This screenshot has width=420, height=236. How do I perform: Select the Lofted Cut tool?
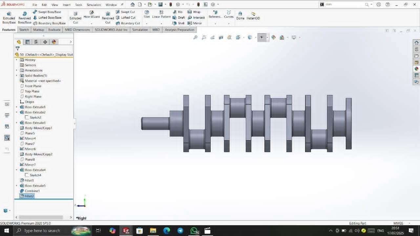[126, 18]
